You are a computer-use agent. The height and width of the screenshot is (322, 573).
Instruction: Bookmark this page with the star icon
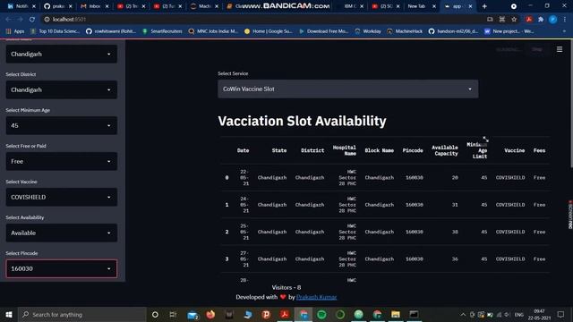514,20
